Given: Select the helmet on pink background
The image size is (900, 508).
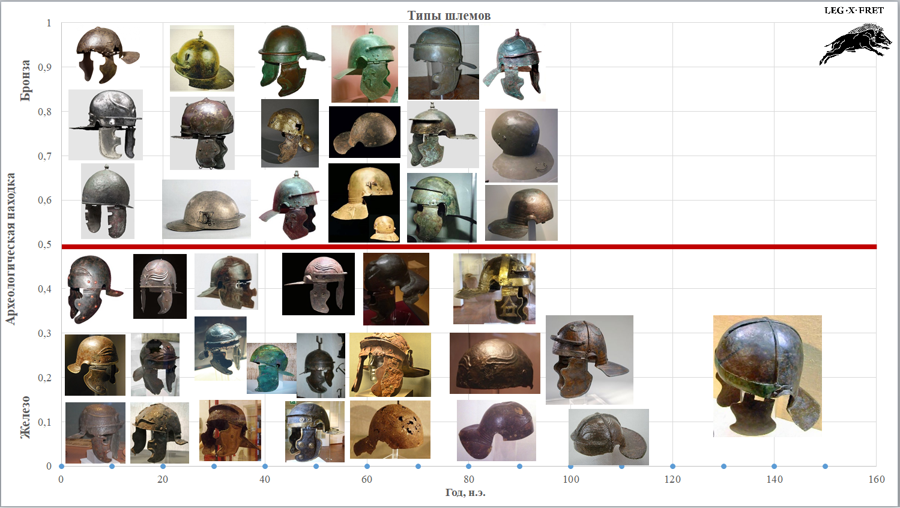Looking at the screenshot, I should point(364,64).
